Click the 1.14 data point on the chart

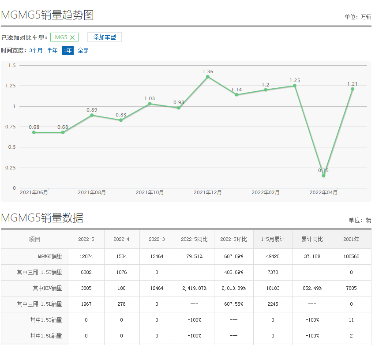point(236,95)
